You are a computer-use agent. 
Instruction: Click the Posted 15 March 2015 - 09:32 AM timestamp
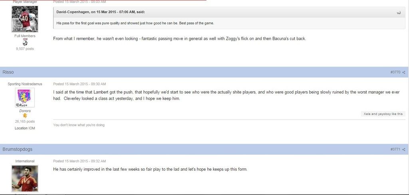tap(79, 161)
